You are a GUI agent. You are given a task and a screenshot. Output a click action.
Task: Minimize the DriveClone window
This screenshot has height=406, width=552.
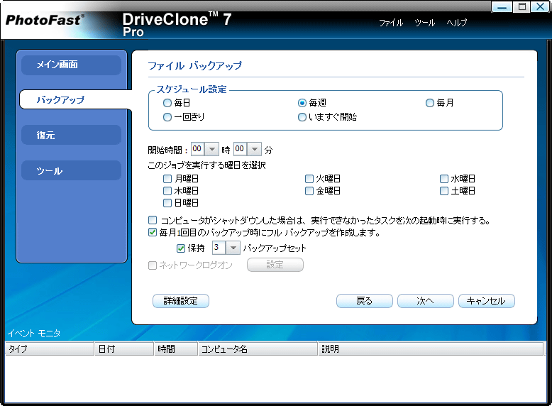502,6
